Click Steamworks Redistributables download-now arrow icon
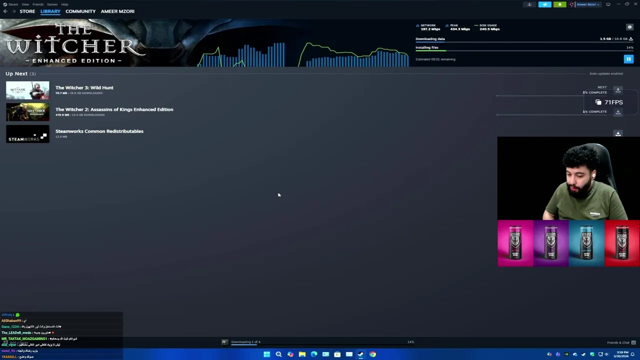640x360 pixels. [x=618, y=133]
